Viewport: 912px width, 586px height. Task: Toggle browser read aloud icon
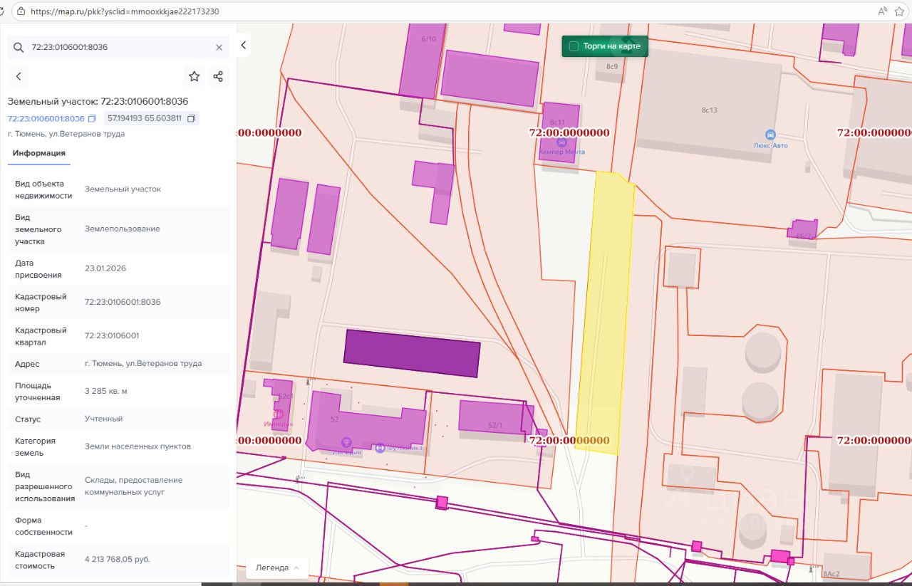[883, 11]
